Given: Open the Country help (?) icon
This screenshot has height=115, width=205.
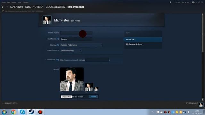Looking at the screenshot, I should pyautogui.click(x=58, y=45).
